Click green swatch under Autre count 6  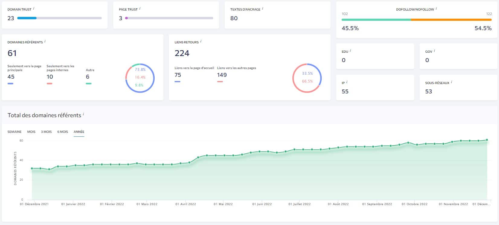pyautogui.click(x=89, y=83)
